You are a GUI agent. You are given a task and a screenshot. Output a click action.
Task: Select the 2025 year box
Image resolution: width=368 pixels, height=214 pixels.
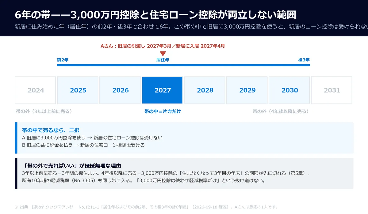[78, 90]
